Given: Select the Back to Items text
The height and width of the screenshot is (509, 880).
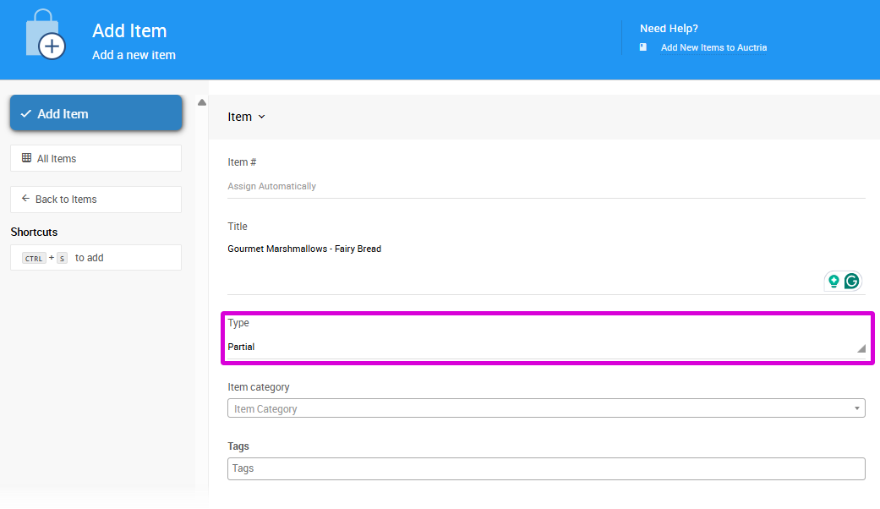Looking at the screenshot, I should [x=66, y=200].
